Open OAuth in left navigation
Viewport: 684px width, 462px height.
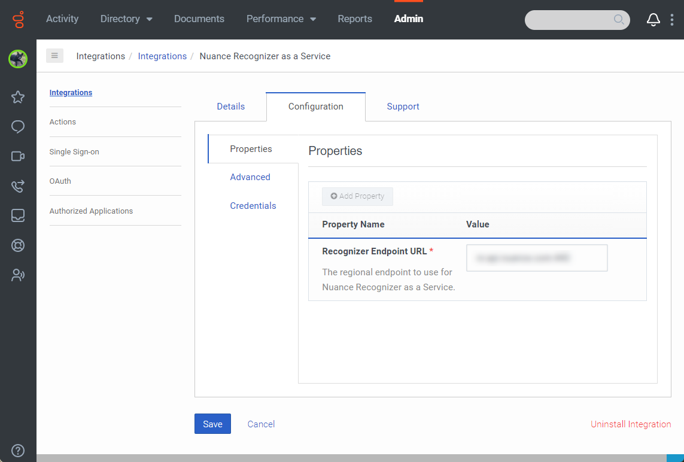(x=60, y=181)
